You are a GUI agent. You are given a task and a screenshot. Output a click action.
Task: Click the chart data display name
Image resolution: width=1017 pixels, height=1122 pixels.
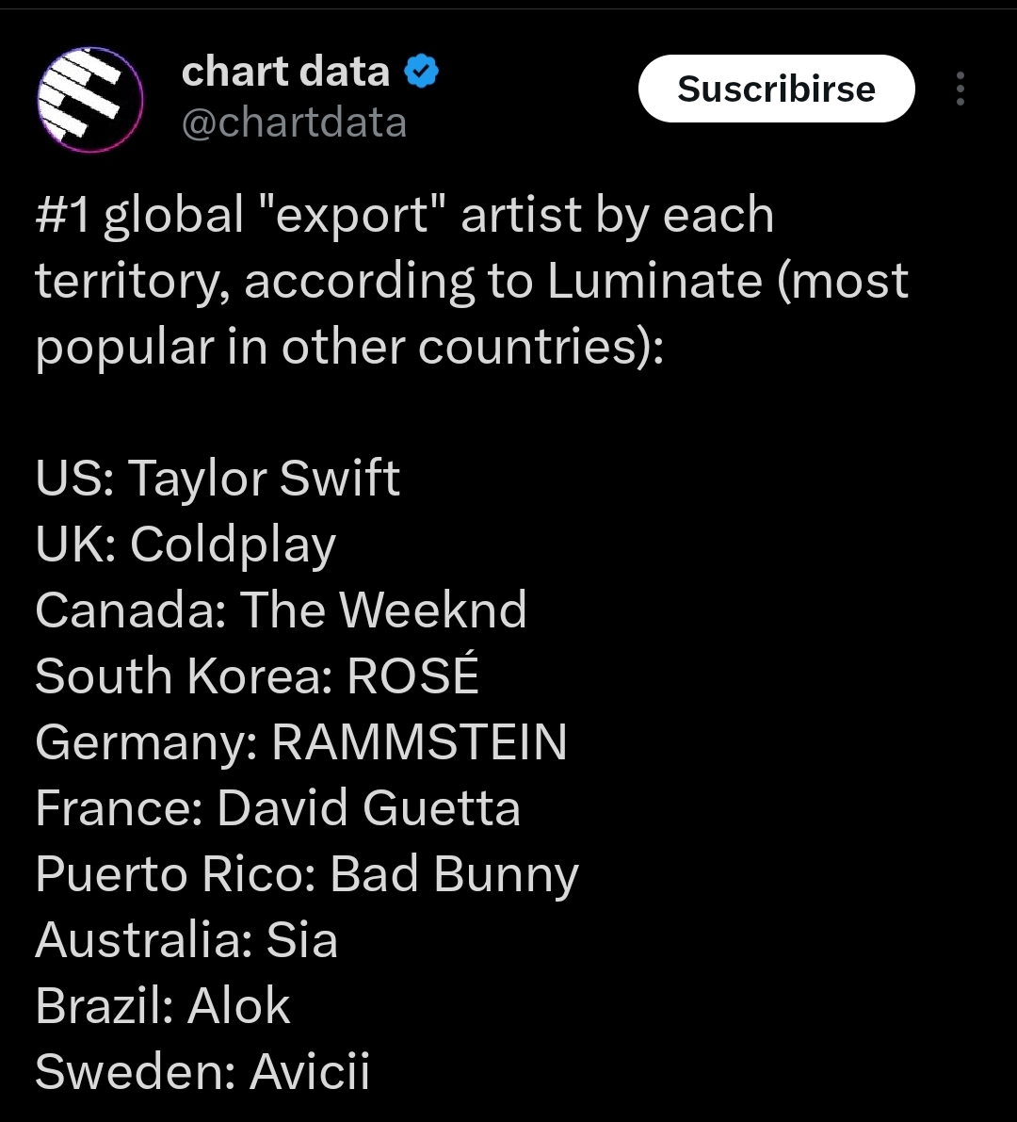pos(285,72)
